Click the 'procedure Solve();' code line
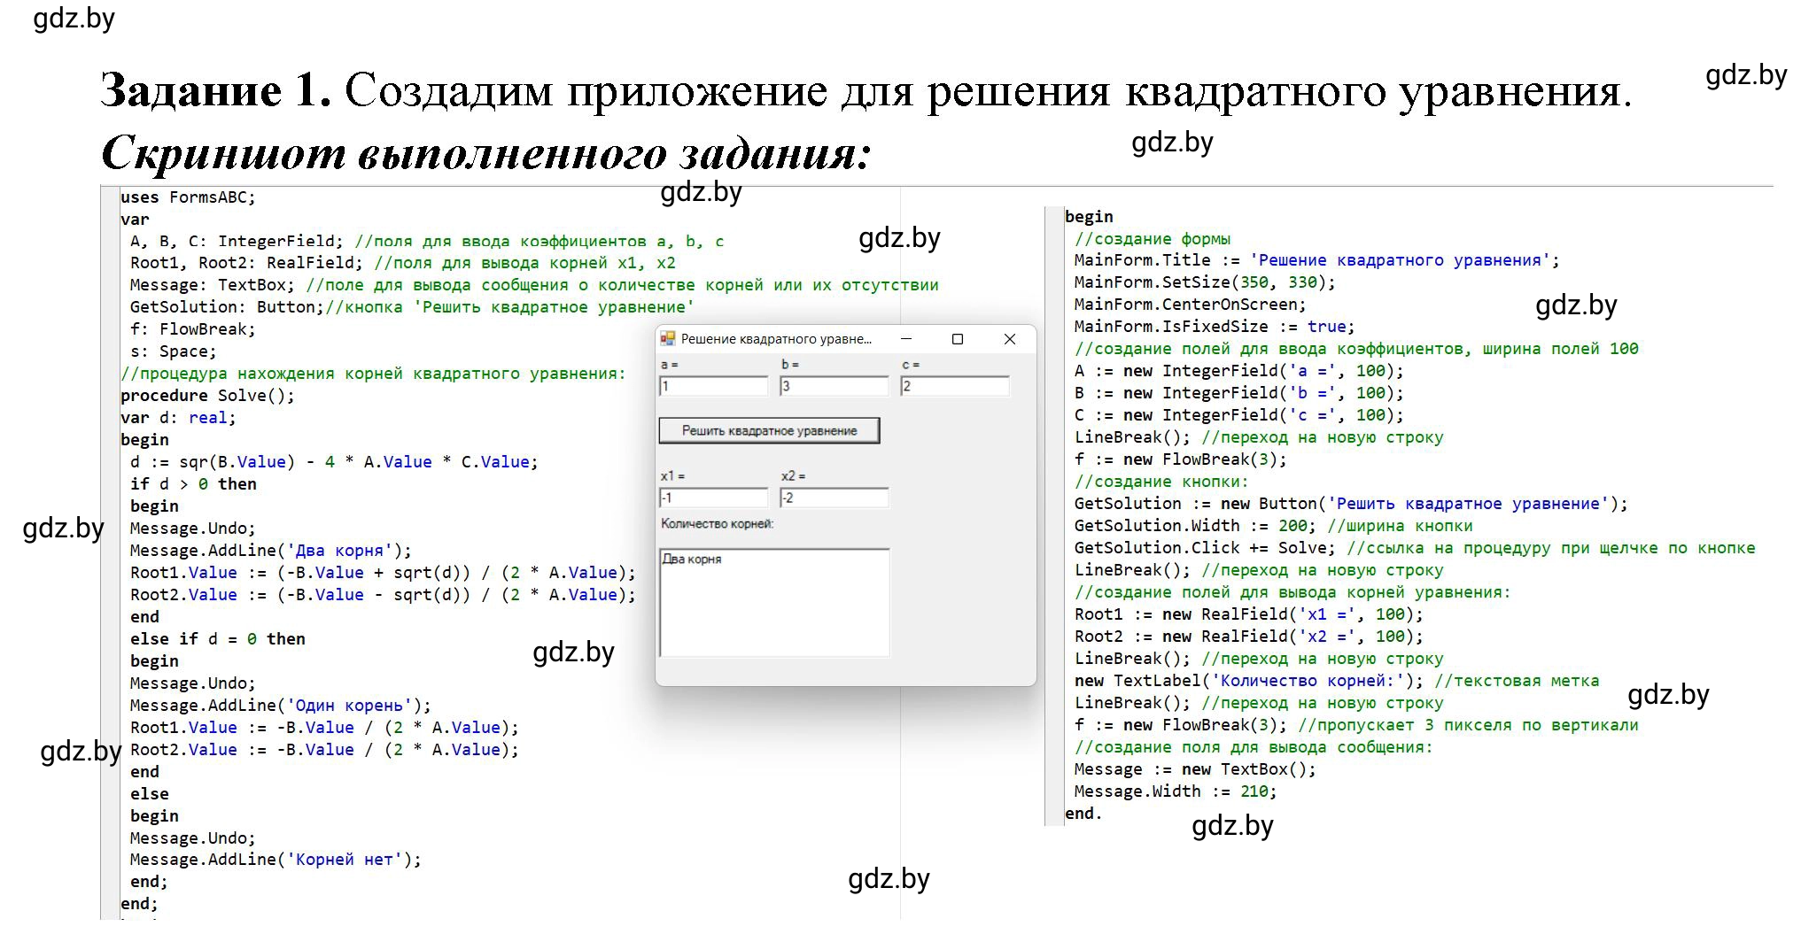This screenshot has height=934, width=1801. 207,396
